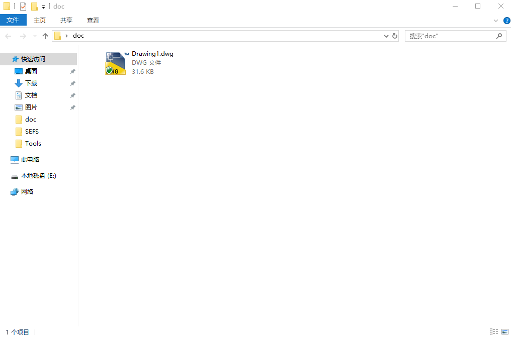Click the folder icon in the title bar

click(7, 6)
